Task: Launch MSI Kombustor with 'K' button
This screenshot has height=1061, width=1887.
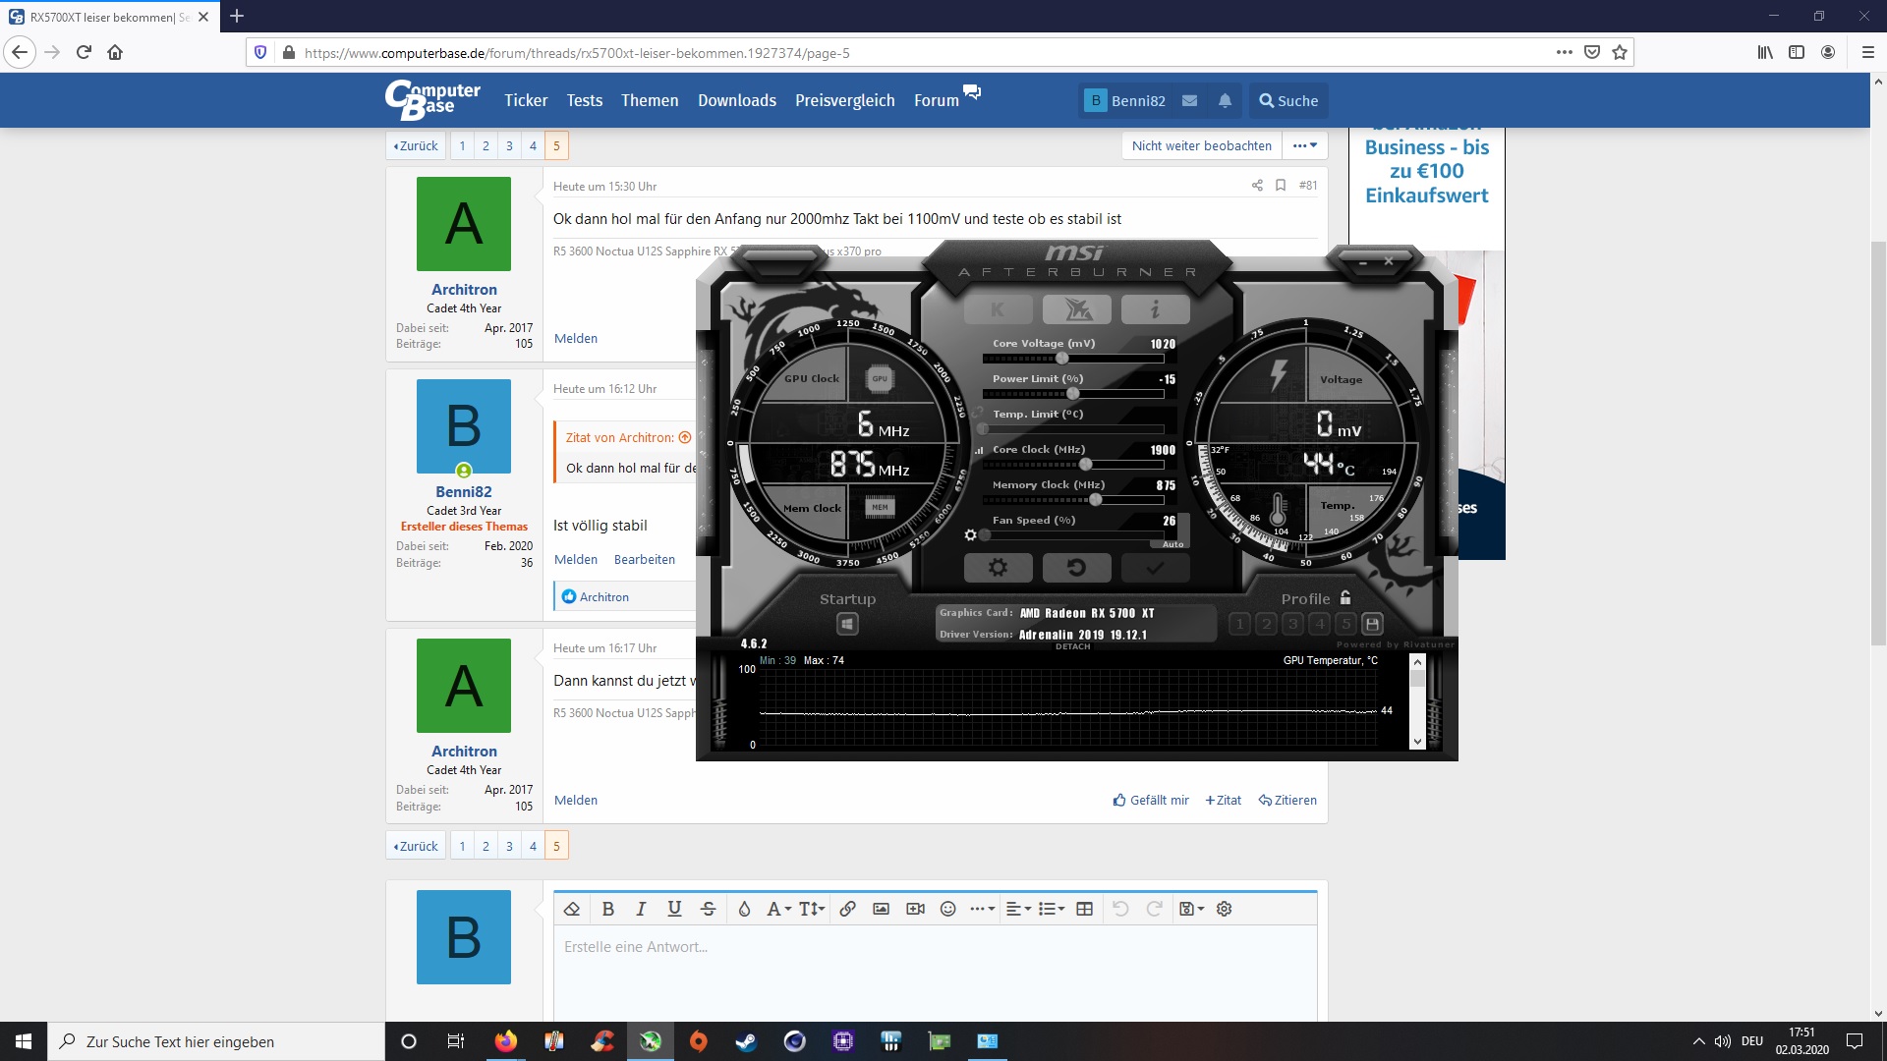Action: (998, 309)
